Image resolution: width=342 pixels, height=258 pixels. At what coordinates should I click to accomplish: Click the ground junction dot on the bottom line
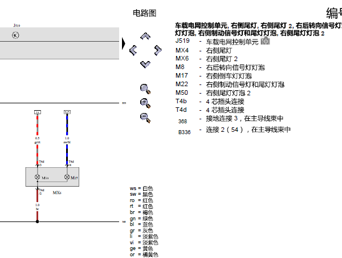pyautogui.click(x=37, y=221)
